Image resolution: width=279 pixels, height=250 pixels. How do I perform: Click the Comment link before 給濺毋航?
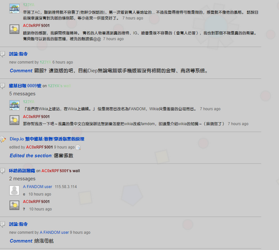coord(21,241)
